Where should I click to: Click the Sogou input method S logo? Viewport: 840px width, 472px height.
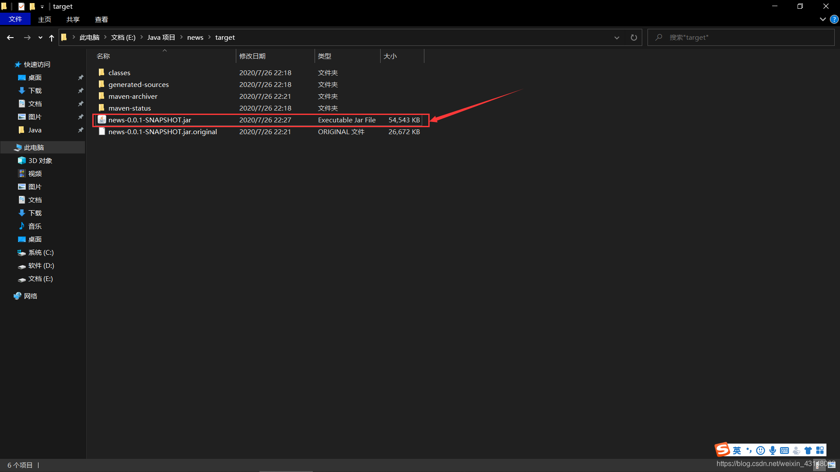[x=722, y=449]
